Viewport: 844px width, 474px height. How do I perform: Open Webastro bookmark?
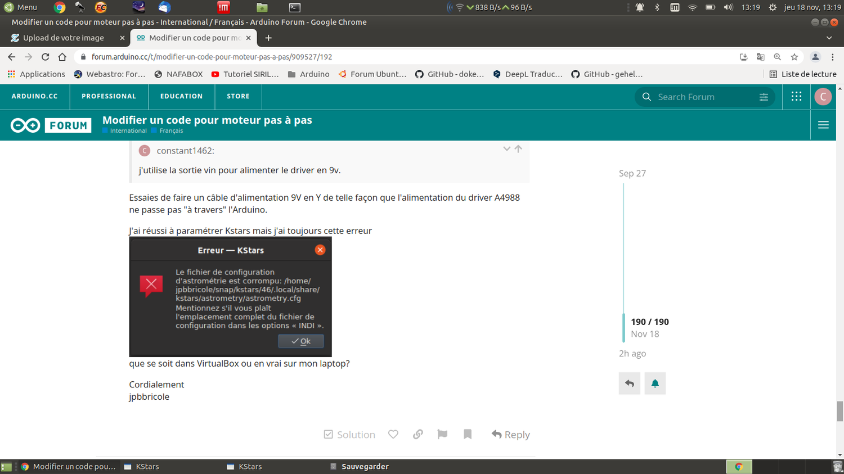(x=110, y=74)
